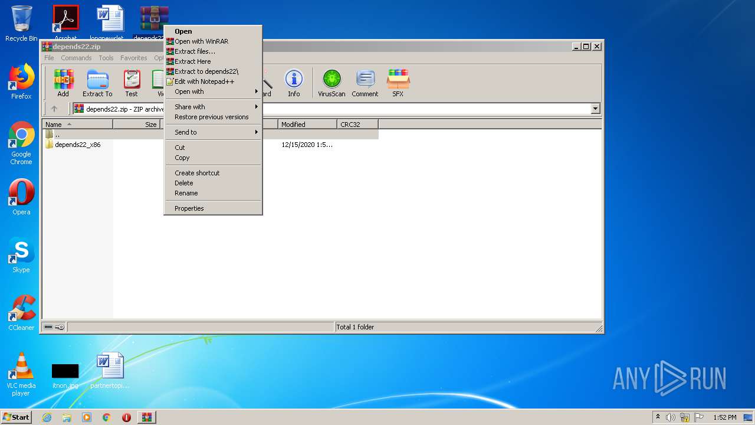This screenshot has height=425, width=755.
Task: Choose Create shortcut
Action: (213, 173)
